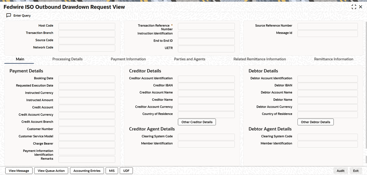This screenshot has width=367, height=175.
Task: Click Creditor Agent Clearing System Code field
Action: tap(206, 137)
